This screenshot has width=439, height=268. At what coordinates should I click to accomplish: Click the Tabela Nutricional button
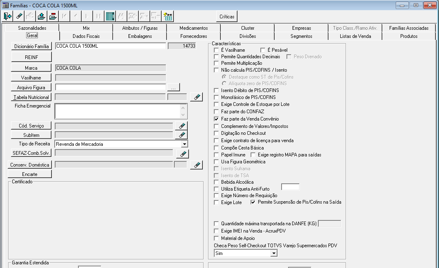click(31, 97)
